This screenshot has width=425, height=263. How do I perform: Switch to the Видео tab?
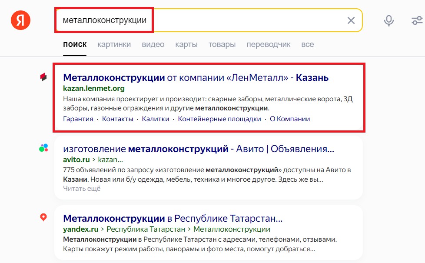[x=153, y=44]
